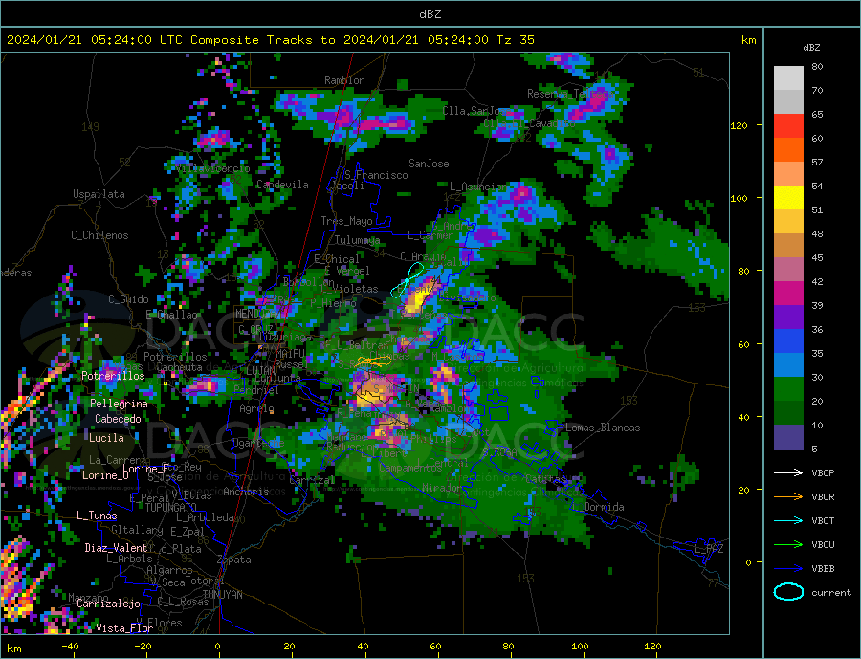Click the cyan VBCT arrow in legend
This screenshot has width=861, height=659.
coord(788,520)
